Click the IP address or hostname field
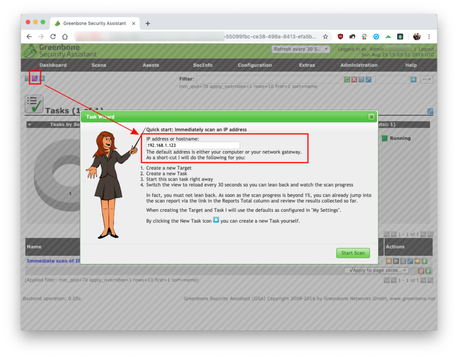 click(193, 145)
